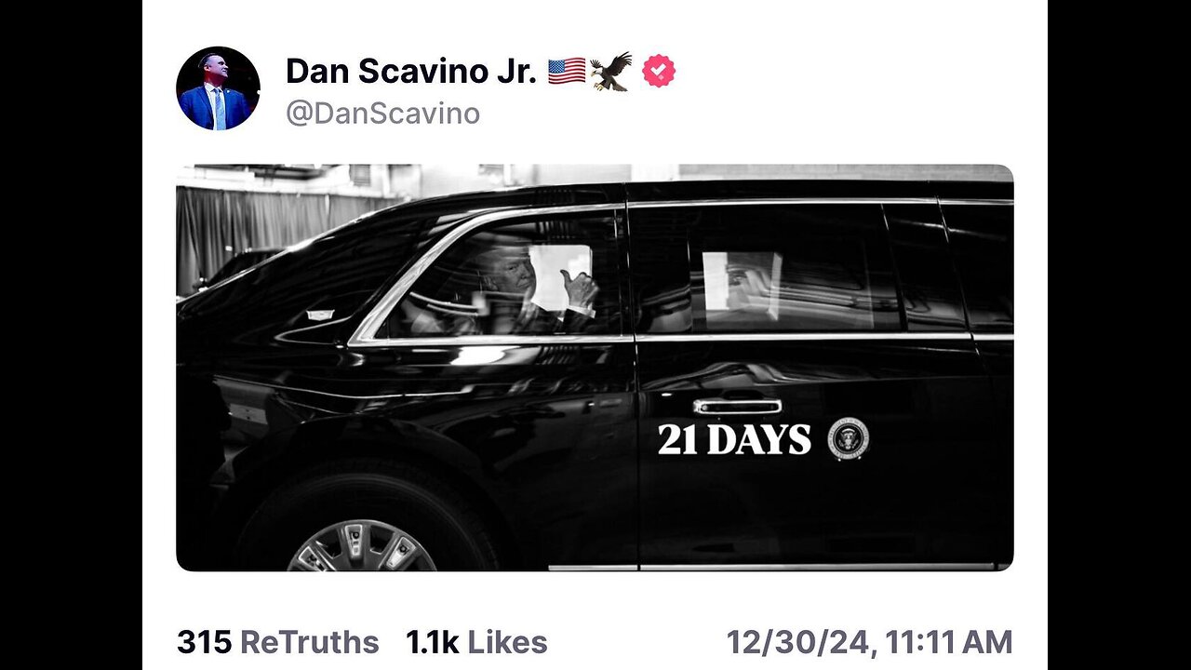Click the vehicle parked behind the limo

233,268
